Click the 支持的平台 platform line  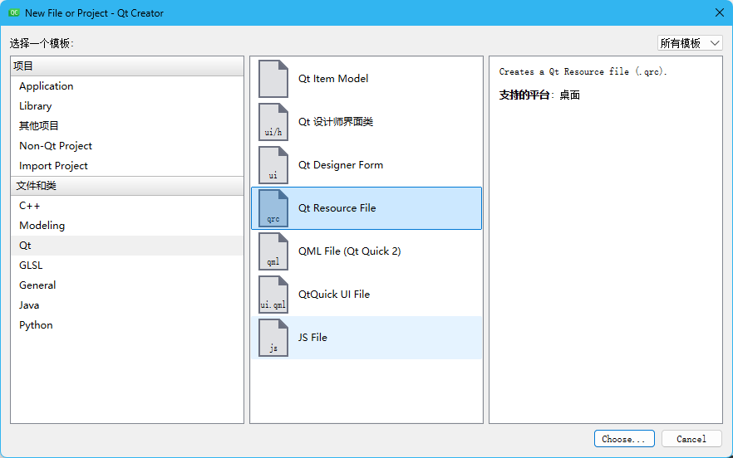[x=539, y=95]
